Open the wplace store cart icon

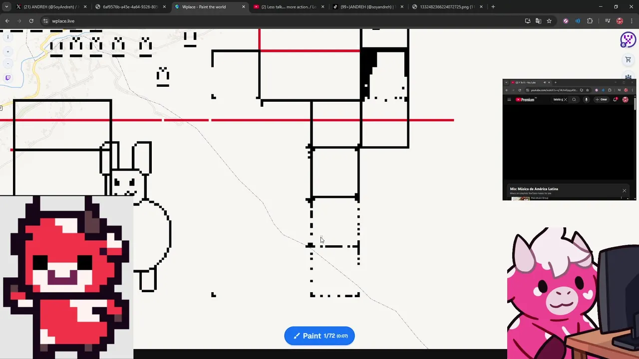point(628,60)
